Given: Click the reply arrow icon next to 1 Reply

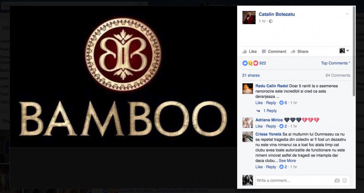Looking at the screenshot, I should tap(258, 111).
